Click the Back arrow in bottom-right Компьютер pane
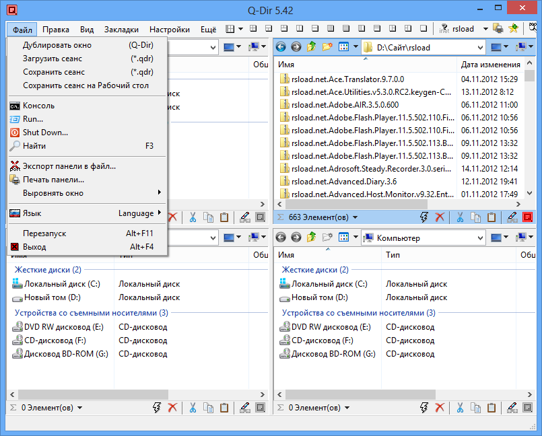The image size is (542, 436). [281, 237]
